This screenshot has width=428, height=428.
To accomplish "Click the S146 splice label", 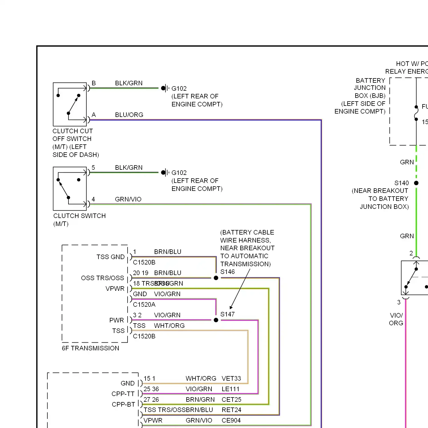I will [x=227, y=272].
